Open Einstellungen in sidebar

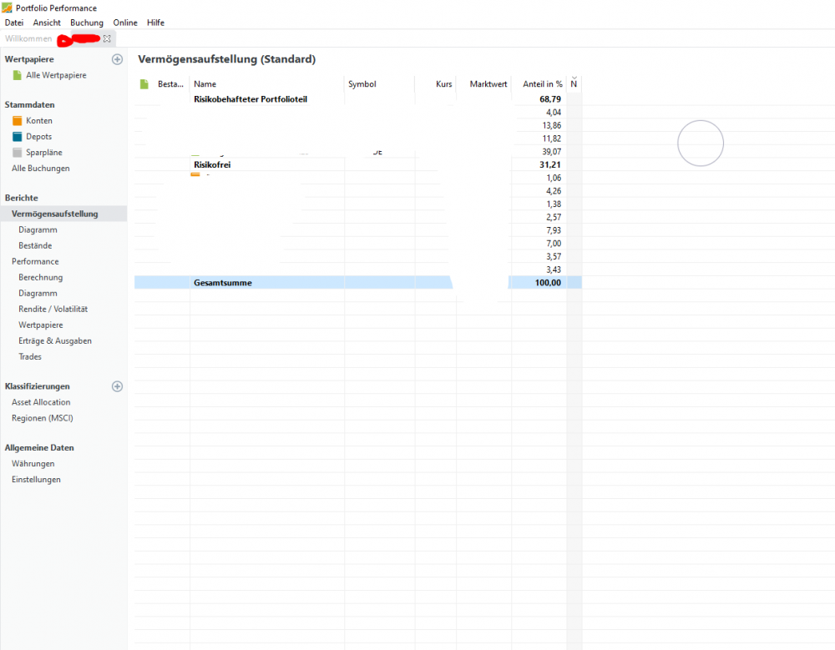click(36, 480)
